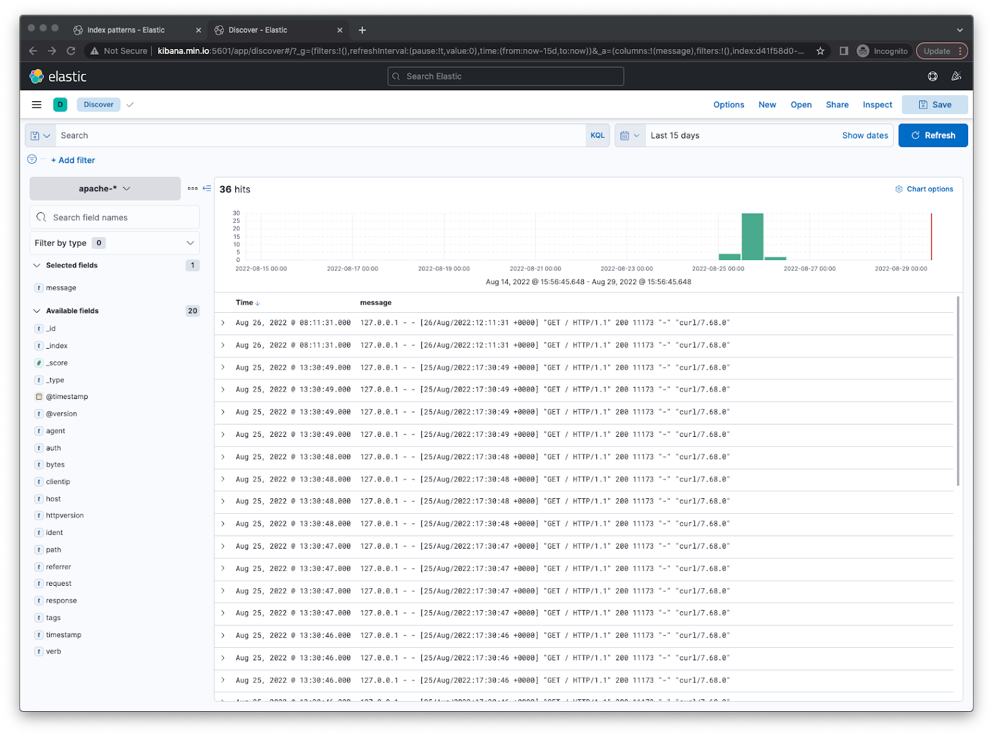This screenshot has width=993, height=736.
Task: Collapse the Available fields section
Action: pos(37,311)
